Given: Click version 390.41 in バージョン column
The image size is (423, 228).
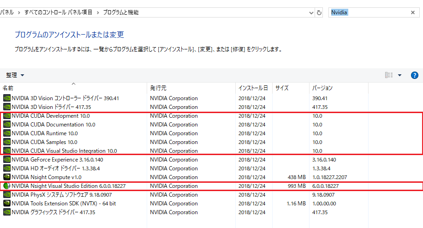Looking at the screenshot, I should tap(320, 98).
